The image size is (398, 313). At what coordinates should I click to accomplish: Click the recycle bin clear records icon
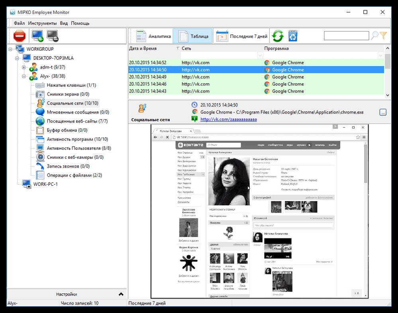293,36
